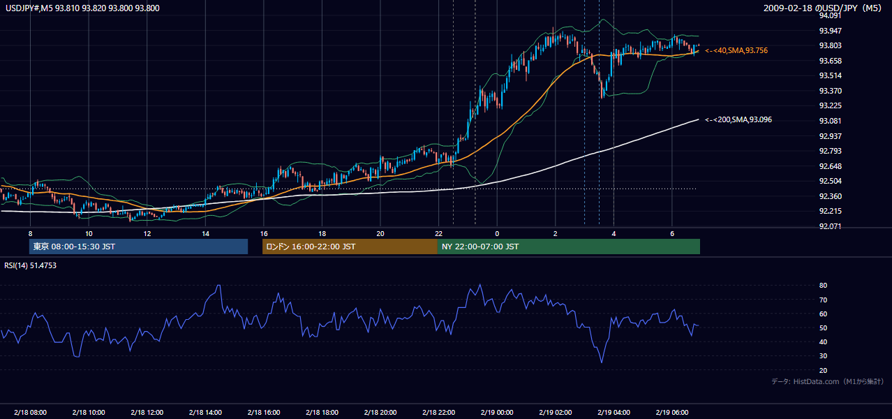The image size is (892, 419).
Task: Click hour label 14 under the price chart
Action: pos(205,233)
